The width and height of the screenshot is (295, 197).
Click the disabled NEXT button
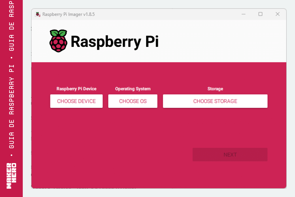230,154
